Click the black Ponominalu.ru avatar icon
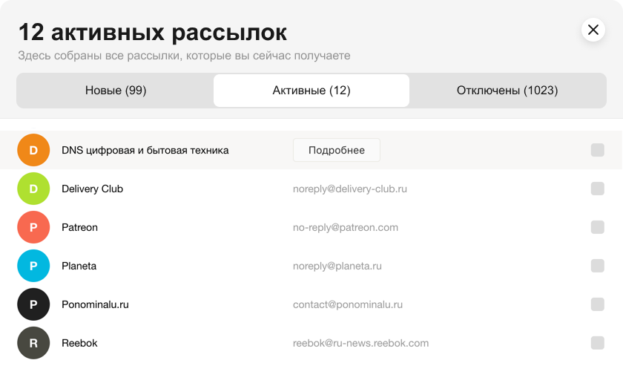 (x=33, y=304)
